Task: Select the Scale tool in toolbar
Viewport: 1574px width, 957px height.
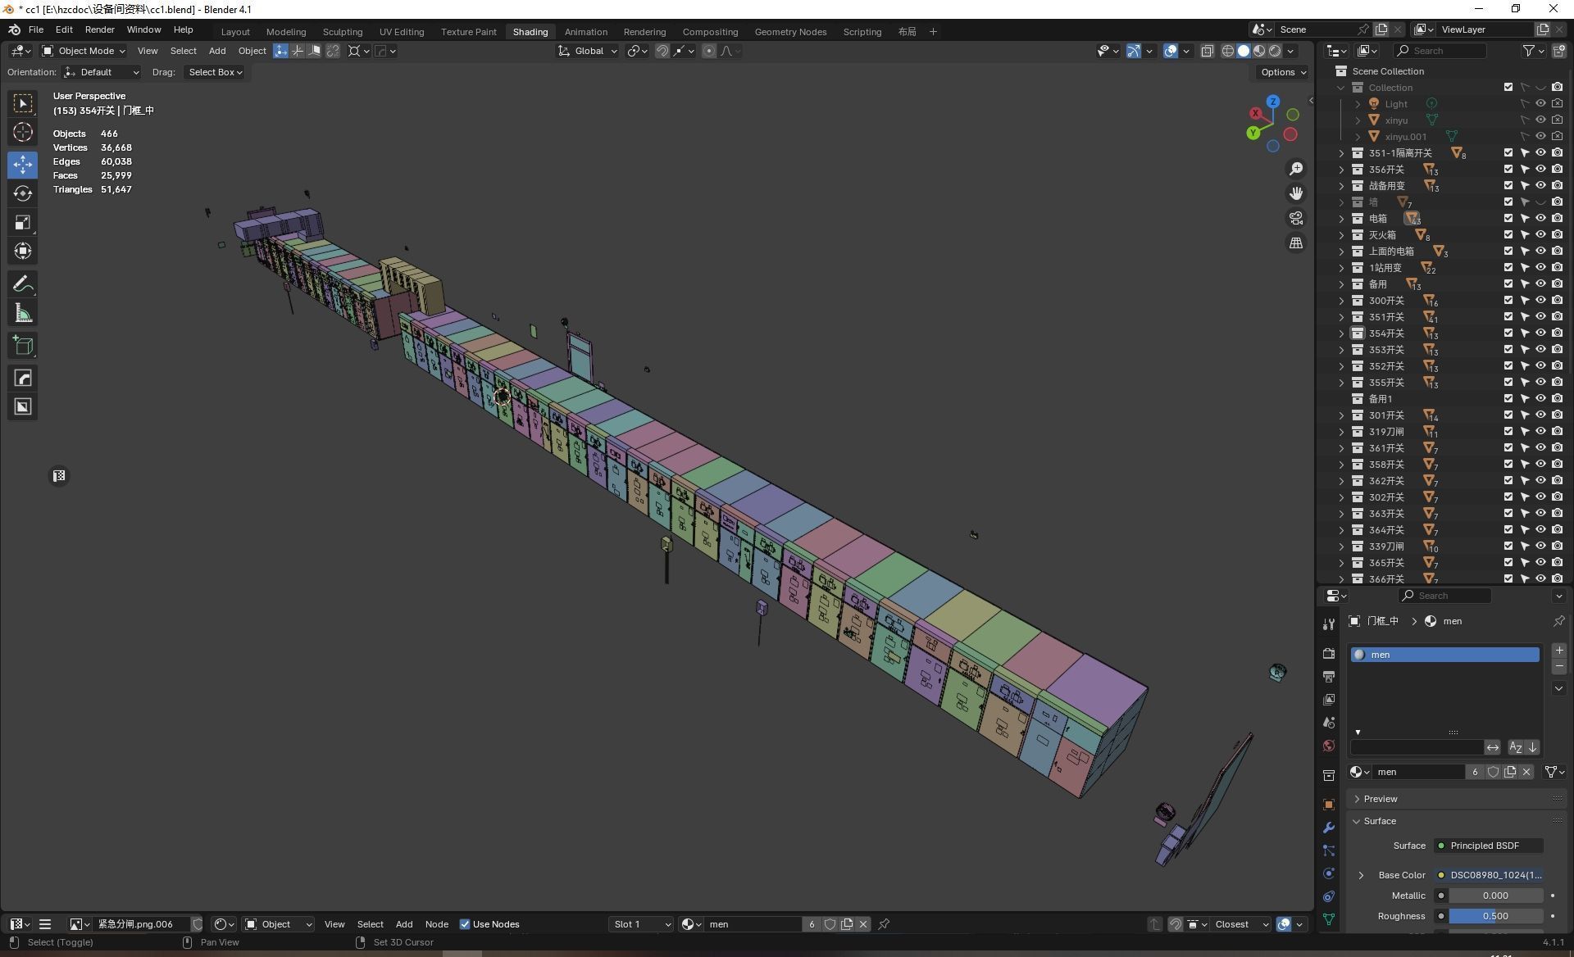Action: click(x=23, y=222)
